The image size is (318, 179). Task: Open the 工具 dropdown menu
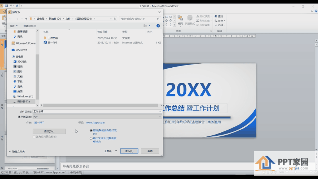pyautogui.click(x=111, y=151)
